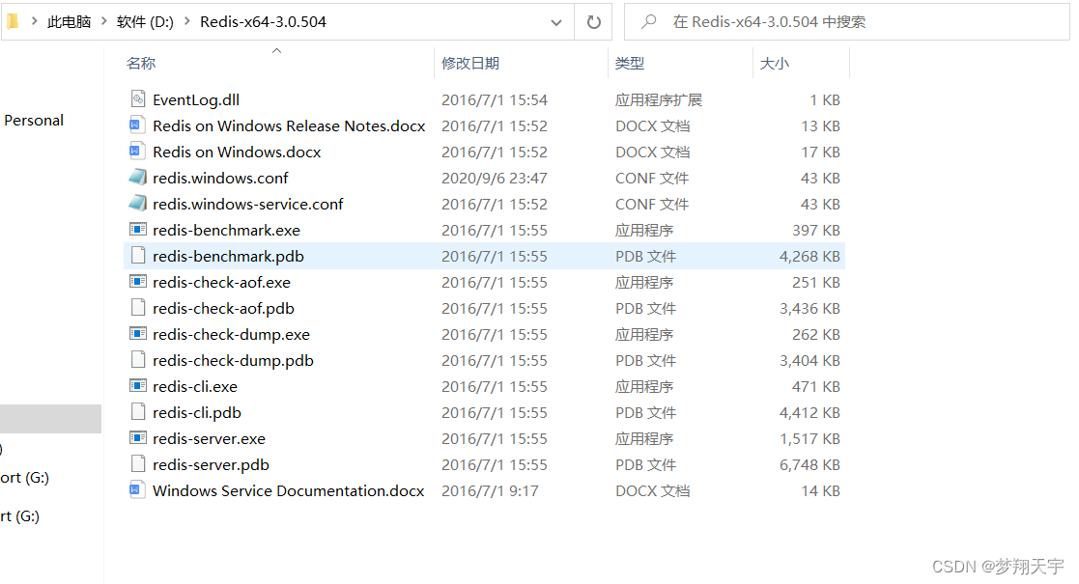Expand the chevron before 此电脑 breadcrumb

pos(34,21)
